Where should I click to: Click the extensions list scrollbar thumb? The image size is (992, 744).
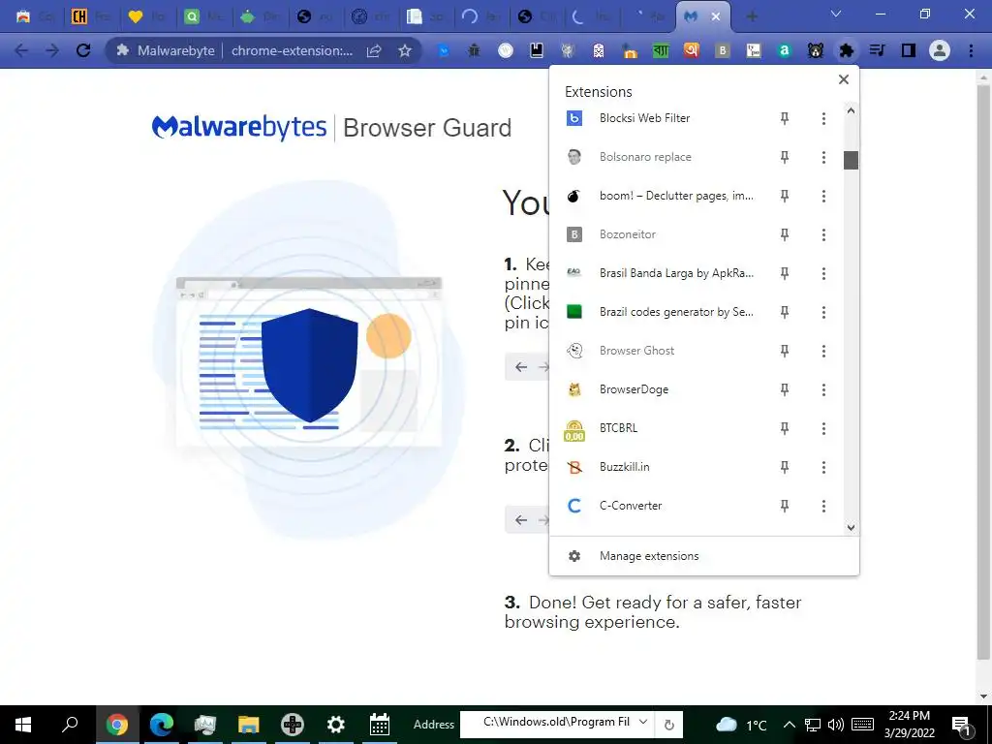[851, 160]
